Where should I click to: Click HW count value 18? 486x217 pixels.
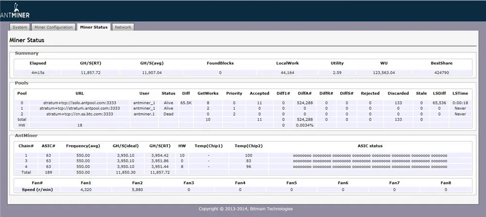coord(80,125)
